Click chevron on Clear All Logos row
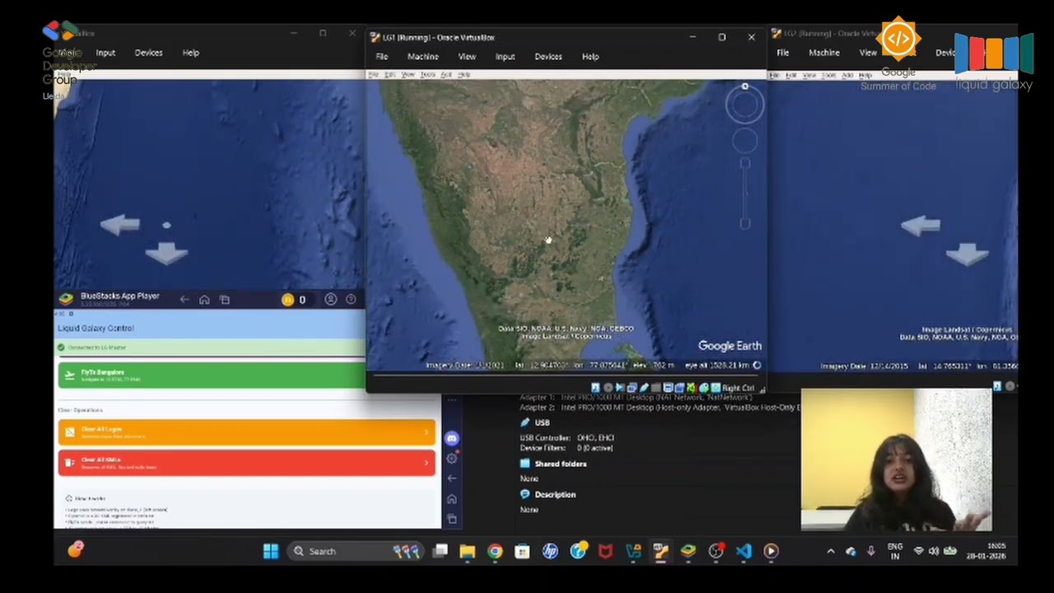The width and height of the screenshot is (1054, 593). pos(427,432)
